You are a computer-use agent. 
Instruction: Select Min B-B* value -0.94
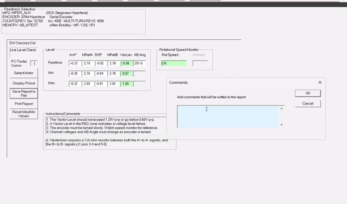point(101,74)
